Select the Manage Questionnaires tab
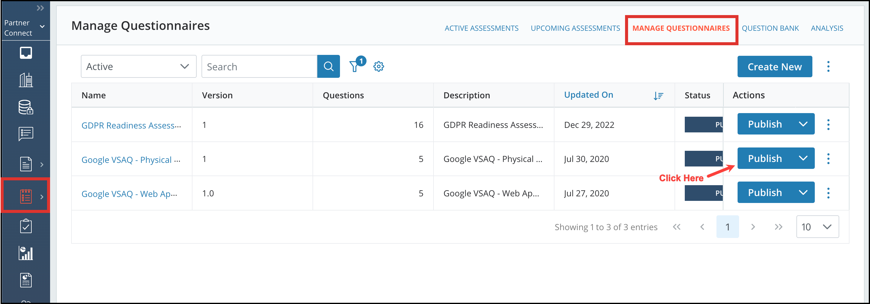Image resolution: width=870 pixels, height=304 pixels. pyautogui.click(x=681, y=28)
